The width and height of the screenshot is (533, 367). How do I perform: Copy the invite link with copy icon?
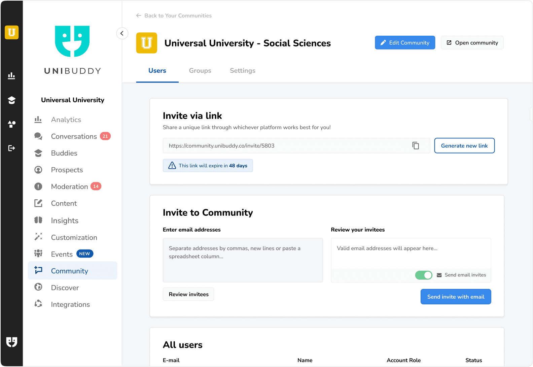(416, 145)
